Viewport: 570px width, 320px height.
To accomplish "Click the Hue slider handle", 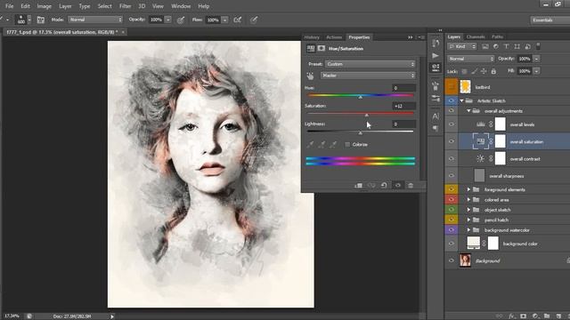I will pyautogui.click(x=360, y=97).
